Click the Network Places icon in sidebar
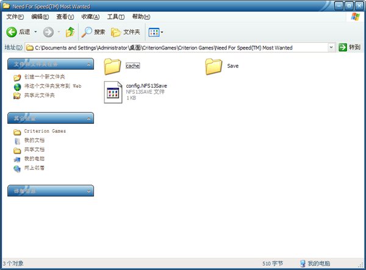Viewport: 366px width, 270px height. [17, 169]
